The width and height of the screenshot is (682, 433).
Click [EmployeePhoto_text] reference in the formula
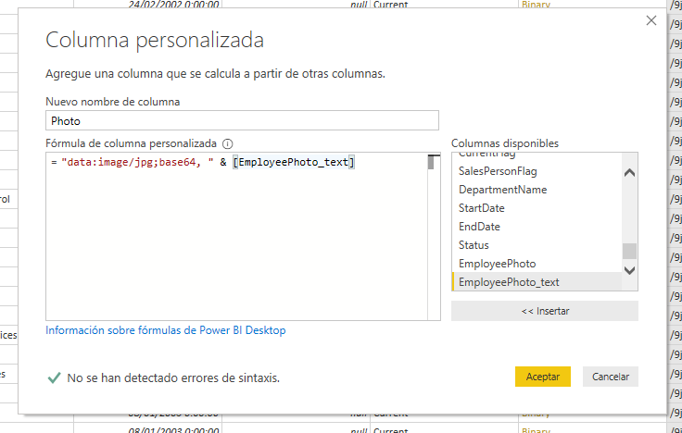point(294,162)
